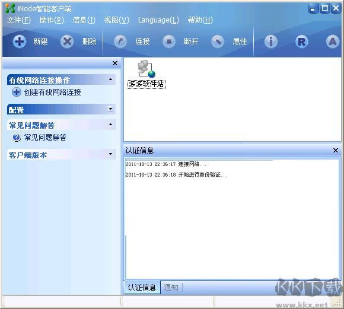Open the 视图(V) menu
The image size is (344, 309).
pos(117,20)
